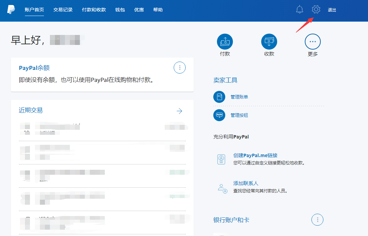The height and width of the screenshot is (236, 368).
Task: Click the 添加联系人 add person icon
Action: pyautogui.click(x=222, y=188)
